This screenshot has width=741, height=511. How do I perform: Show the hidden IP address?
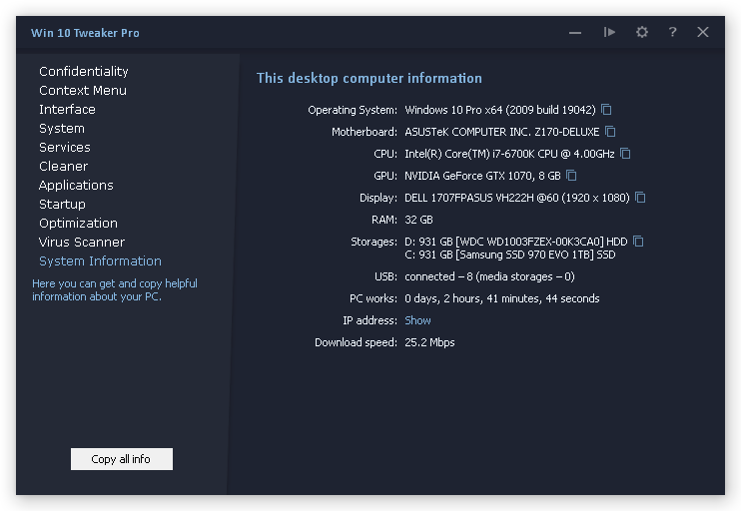(x=417, y=320)
